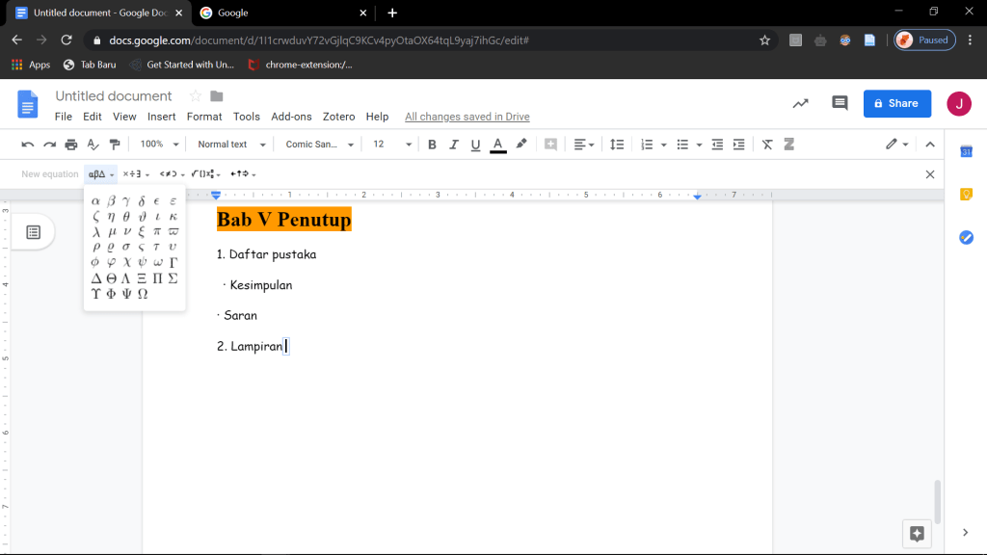Toggle Underline formatting
Viewport: 987px width, 555px height.
coord(475,145)
